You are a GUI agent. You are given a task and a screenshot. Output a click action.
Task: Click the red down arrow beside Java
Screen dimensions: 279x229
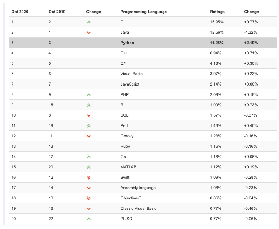89,33
